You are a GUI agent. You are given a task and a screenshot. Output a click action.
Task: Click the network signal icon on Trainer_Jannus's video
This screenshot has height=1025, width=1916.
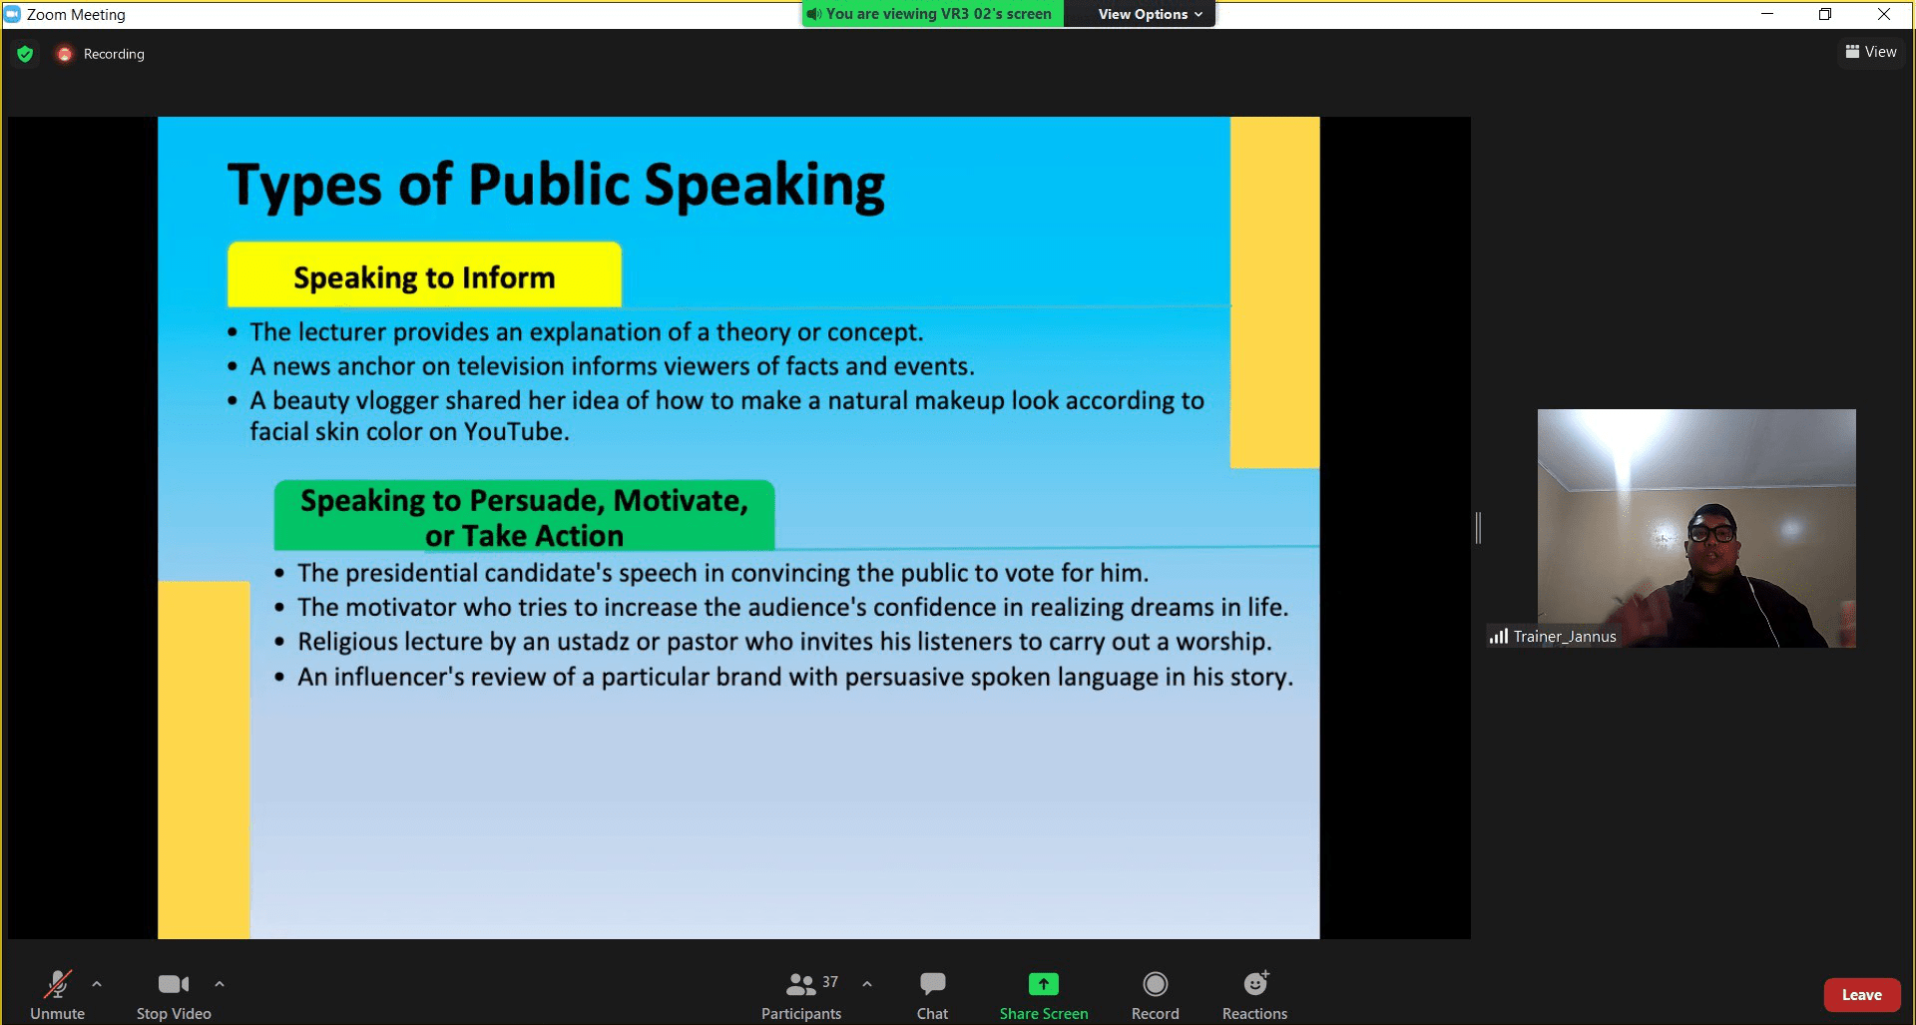coord(1498,636)
